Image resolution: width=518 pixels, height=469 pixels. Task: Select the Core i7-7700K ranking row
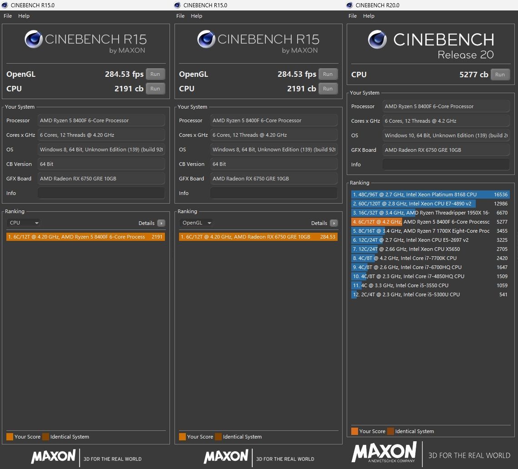430,258
